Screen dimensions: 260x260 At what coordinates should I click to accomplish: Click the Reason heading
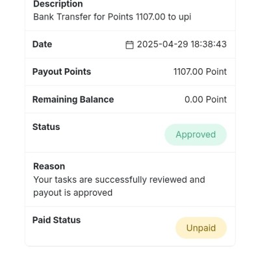tap(49, 166)
